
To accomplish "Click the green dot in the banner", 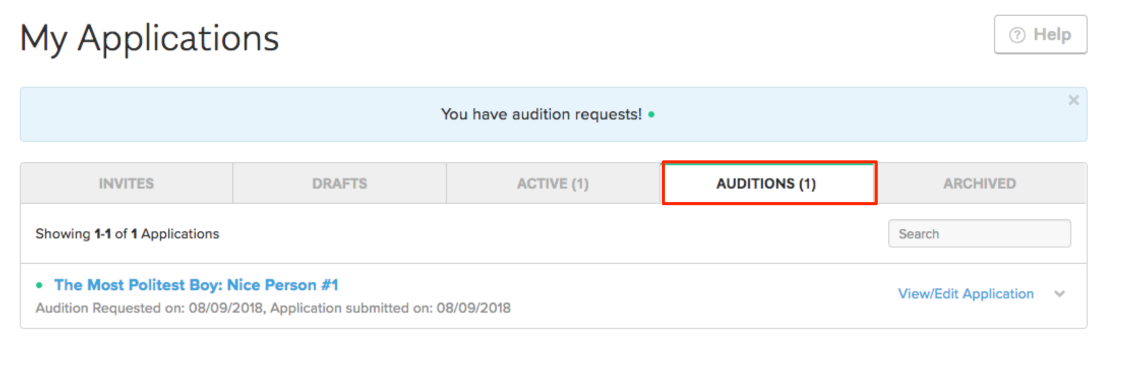I will (x=651, y=115).
